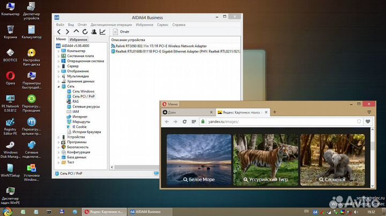Expand the Компьютер tree node
Screen dimensions: 386x216
point(58,51)
